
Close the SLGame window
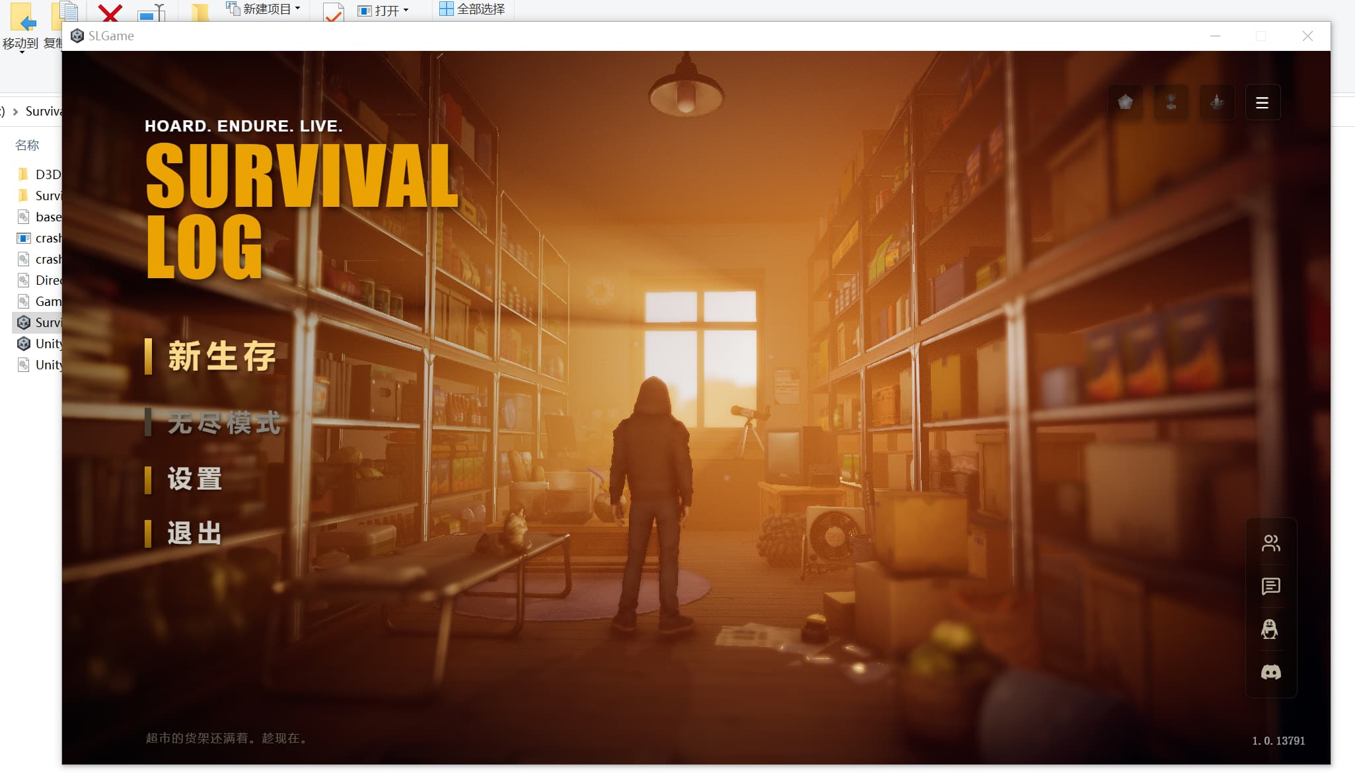pos(1307,36)
